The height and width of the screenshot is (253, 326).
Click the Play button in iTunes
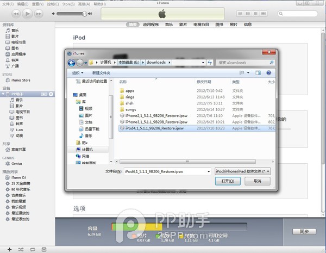tap(28, 14)
